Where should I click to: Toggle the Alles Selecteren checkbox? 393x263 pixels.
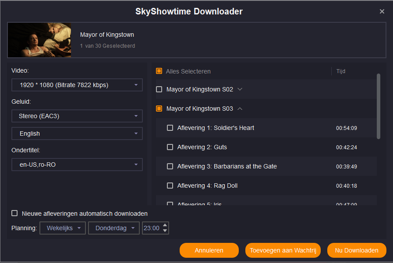(x=159, y=71)
